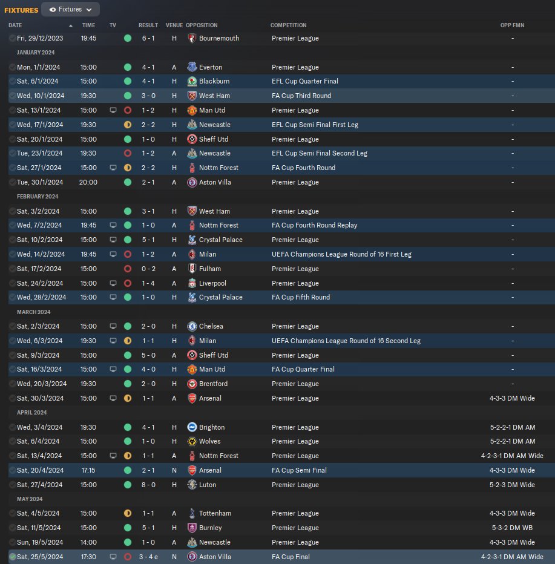Click the Sheff Utd badge on 20/1/2024
The width and height of the screenshot is (555, 564).
coord(192,139)
